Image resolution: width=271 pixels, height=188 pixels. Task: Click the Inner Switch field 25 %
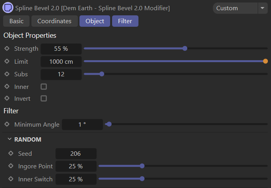[76, 179]
